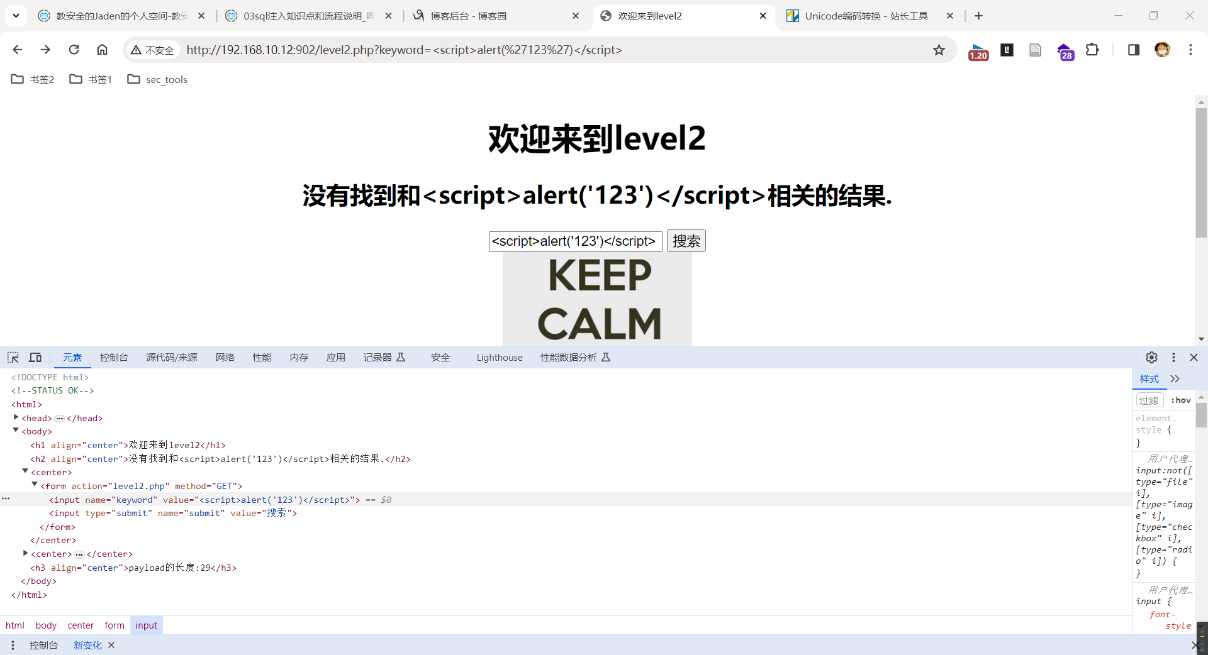Open the extensions puzzle menu
Viewport: 1208px width, 655px height.
tap(1092, 50)
